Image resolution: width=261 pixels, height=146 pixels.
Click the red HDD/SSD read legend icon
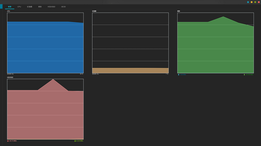click(8, 141)
